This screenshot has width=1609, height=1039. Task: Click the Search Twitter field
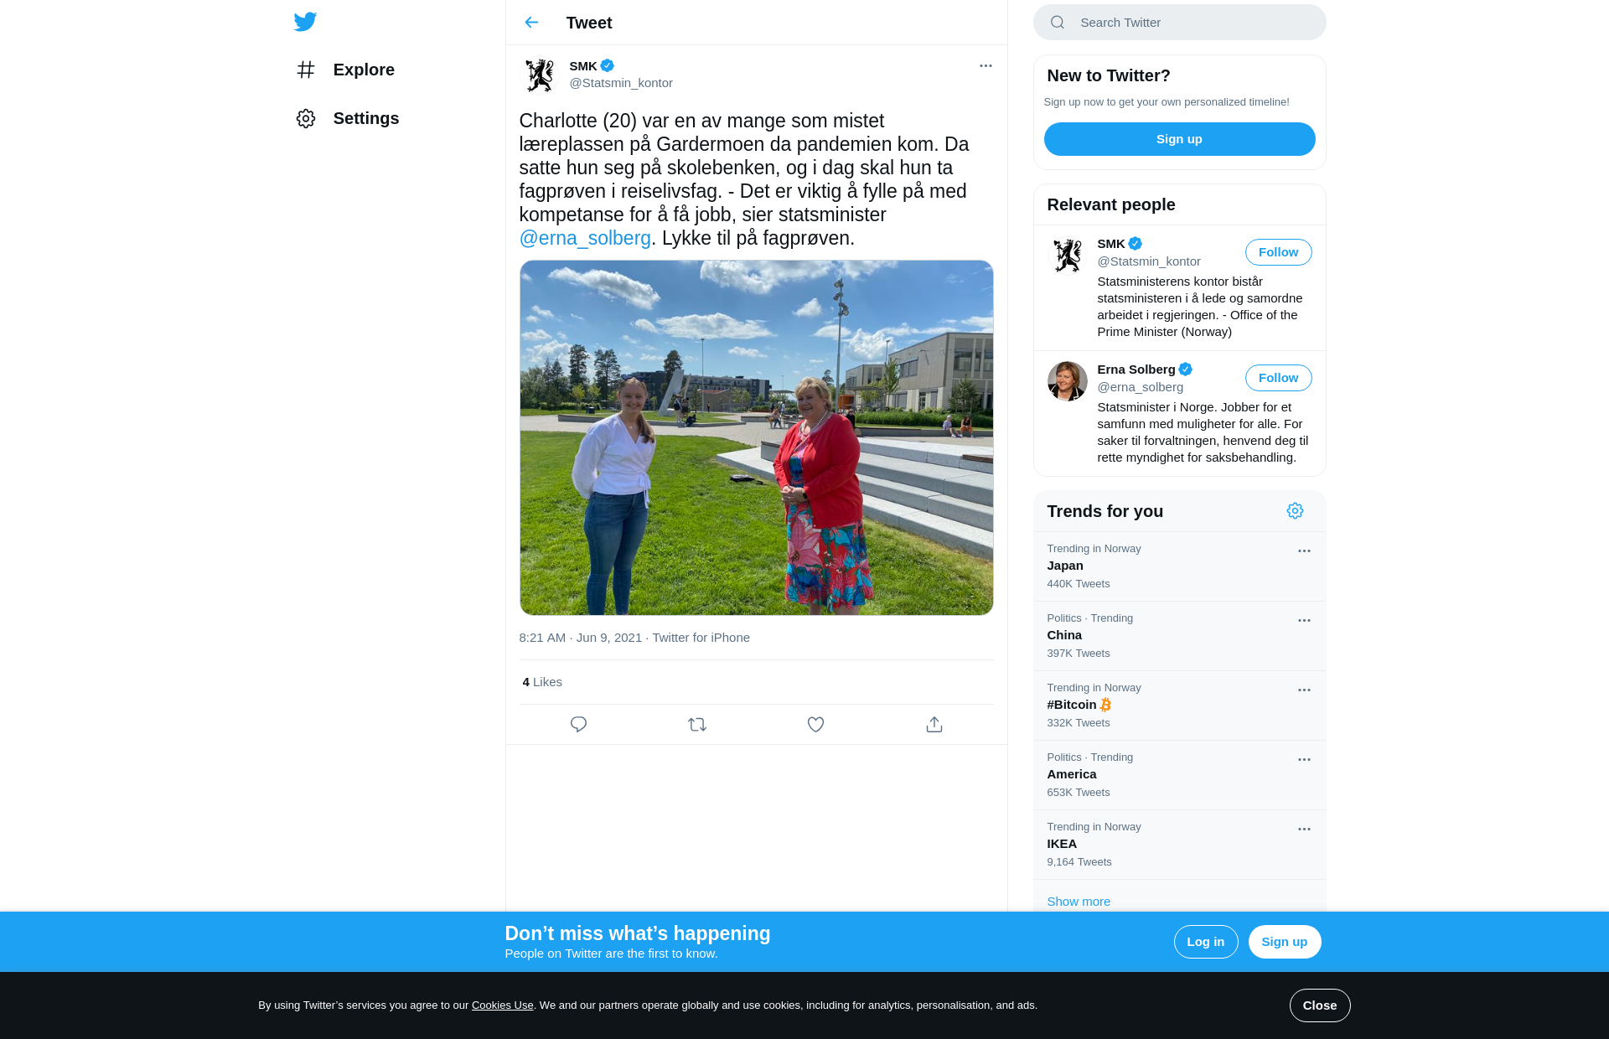pyautogui.click(x=1179, y=23)
